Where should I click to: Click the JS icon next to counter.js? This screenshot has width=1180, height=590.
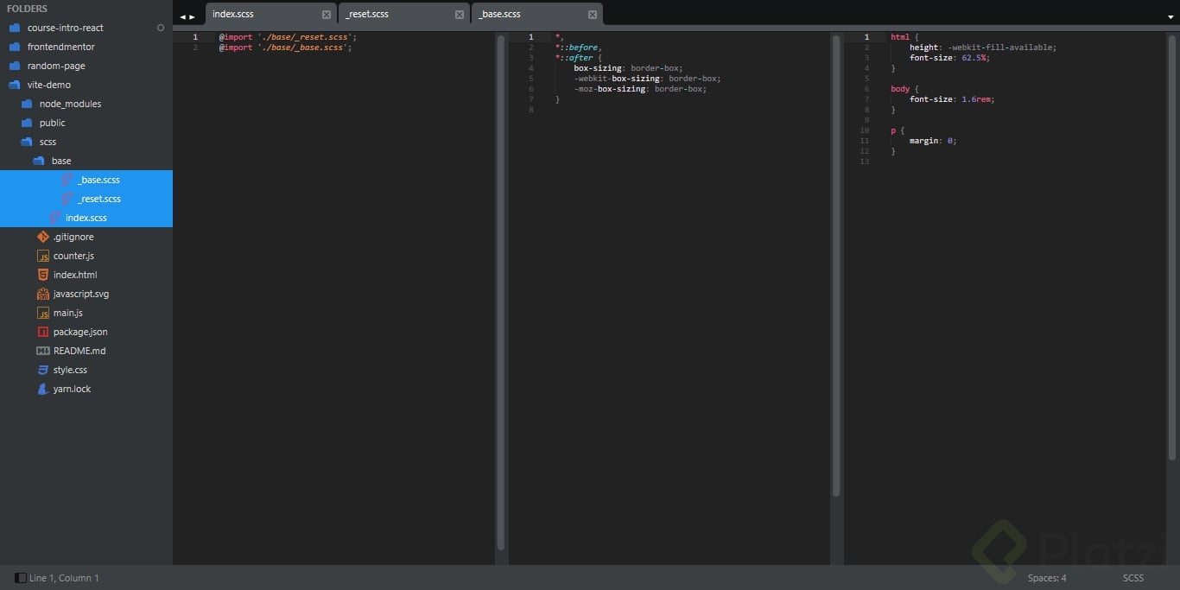pyautogui.click(x=43, y=256)
